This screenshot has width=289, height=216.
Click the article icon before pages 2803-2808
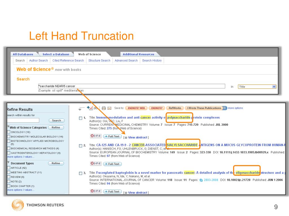coord(201,180)
